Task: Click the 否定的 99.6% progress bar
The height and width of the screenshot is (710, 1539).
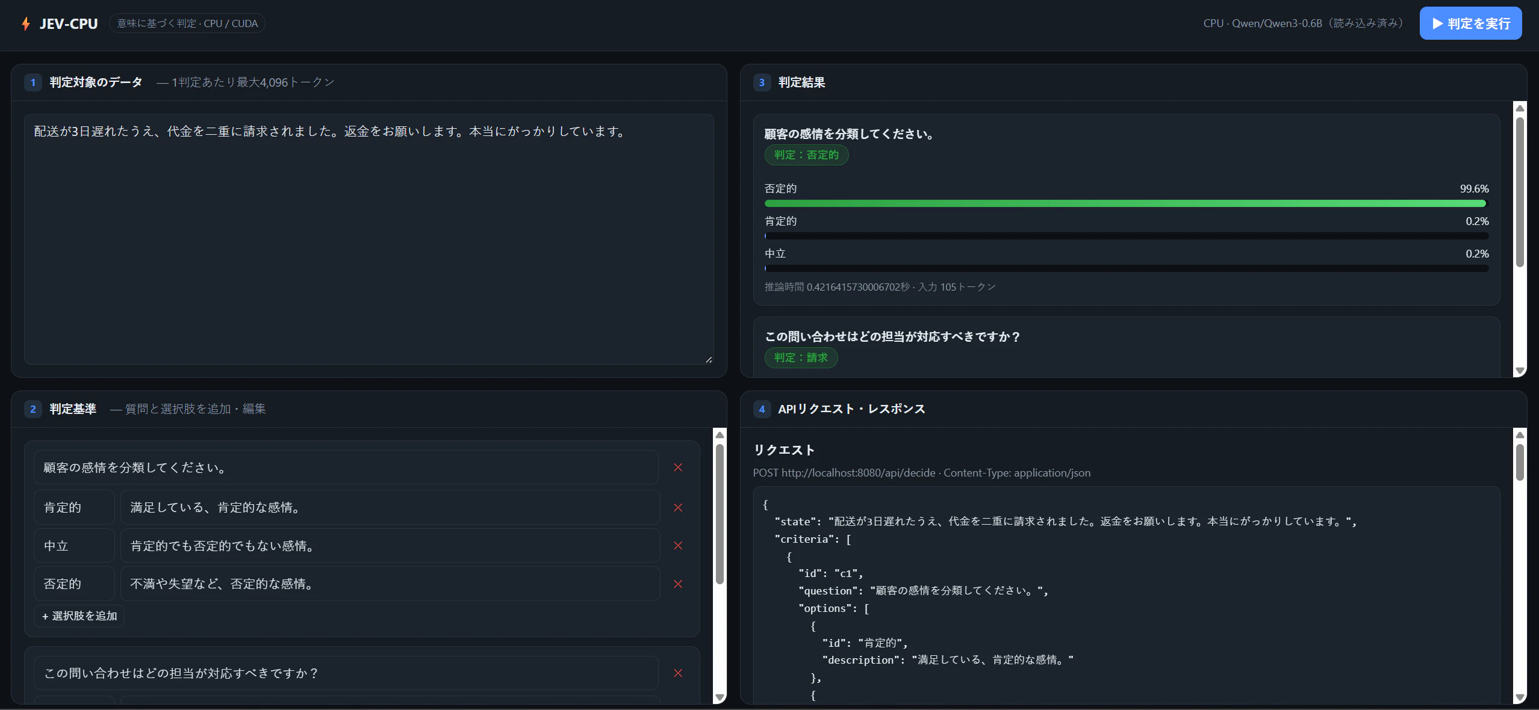Action: coord(1126,203)
